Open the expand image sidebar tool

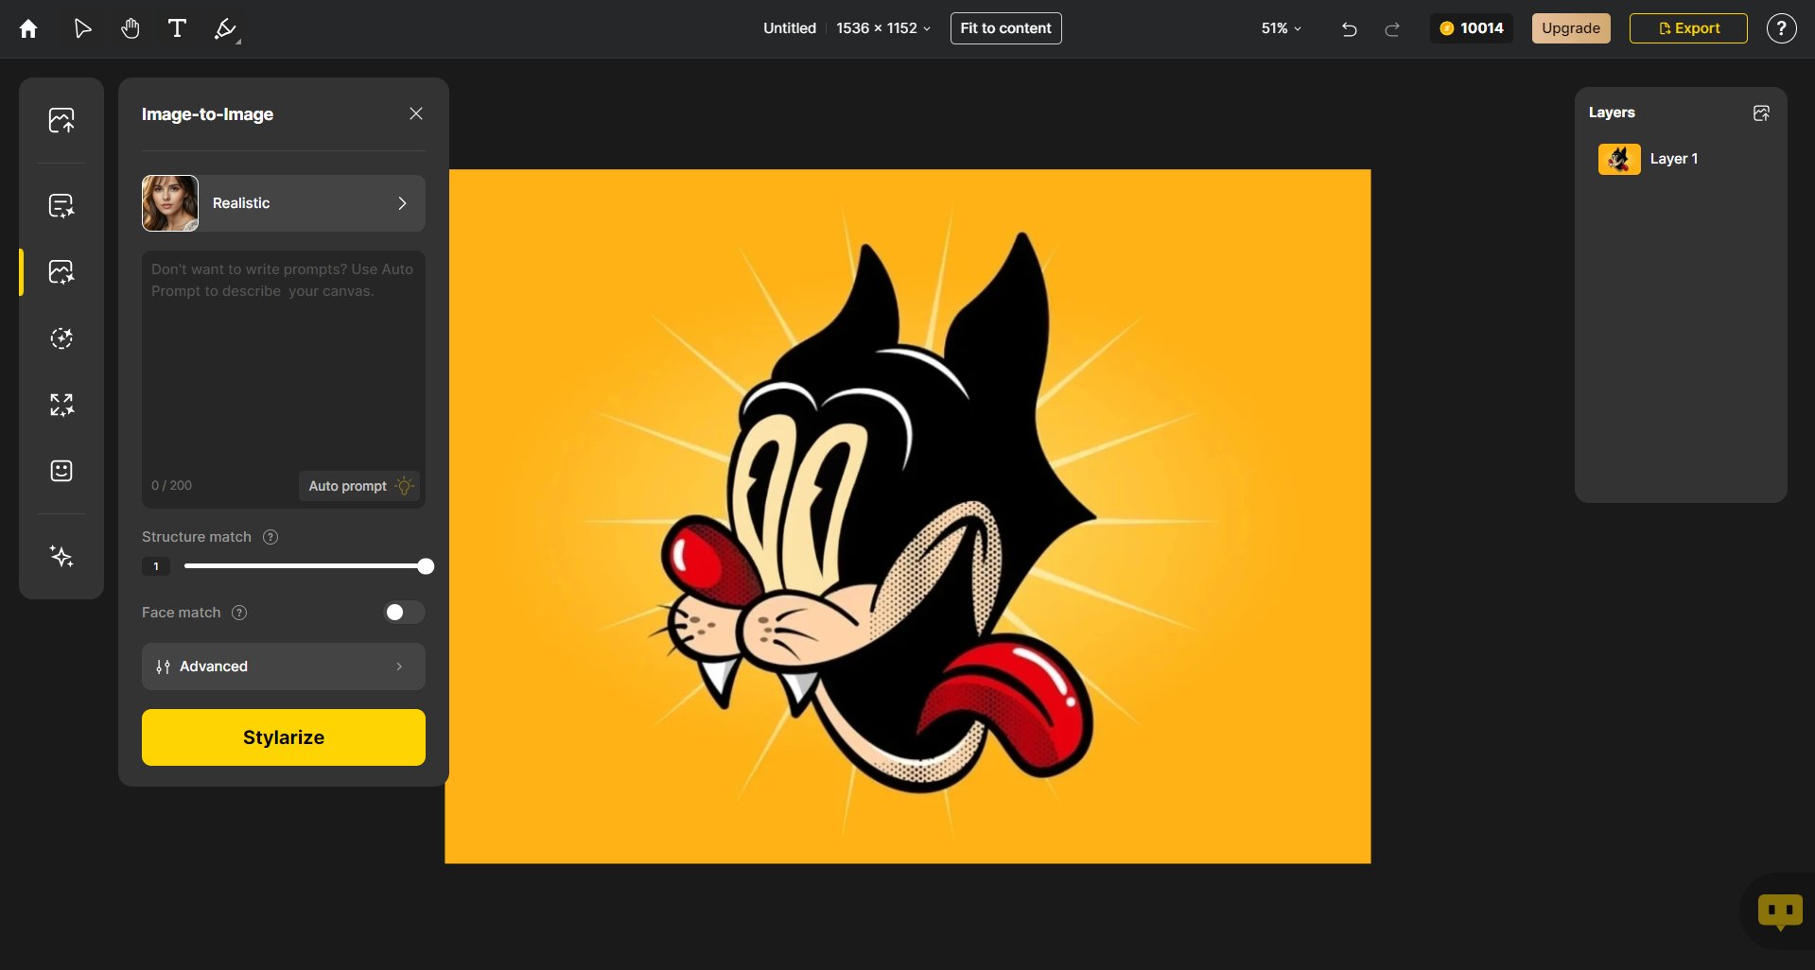pyautogui.click(x=61, y=405)
